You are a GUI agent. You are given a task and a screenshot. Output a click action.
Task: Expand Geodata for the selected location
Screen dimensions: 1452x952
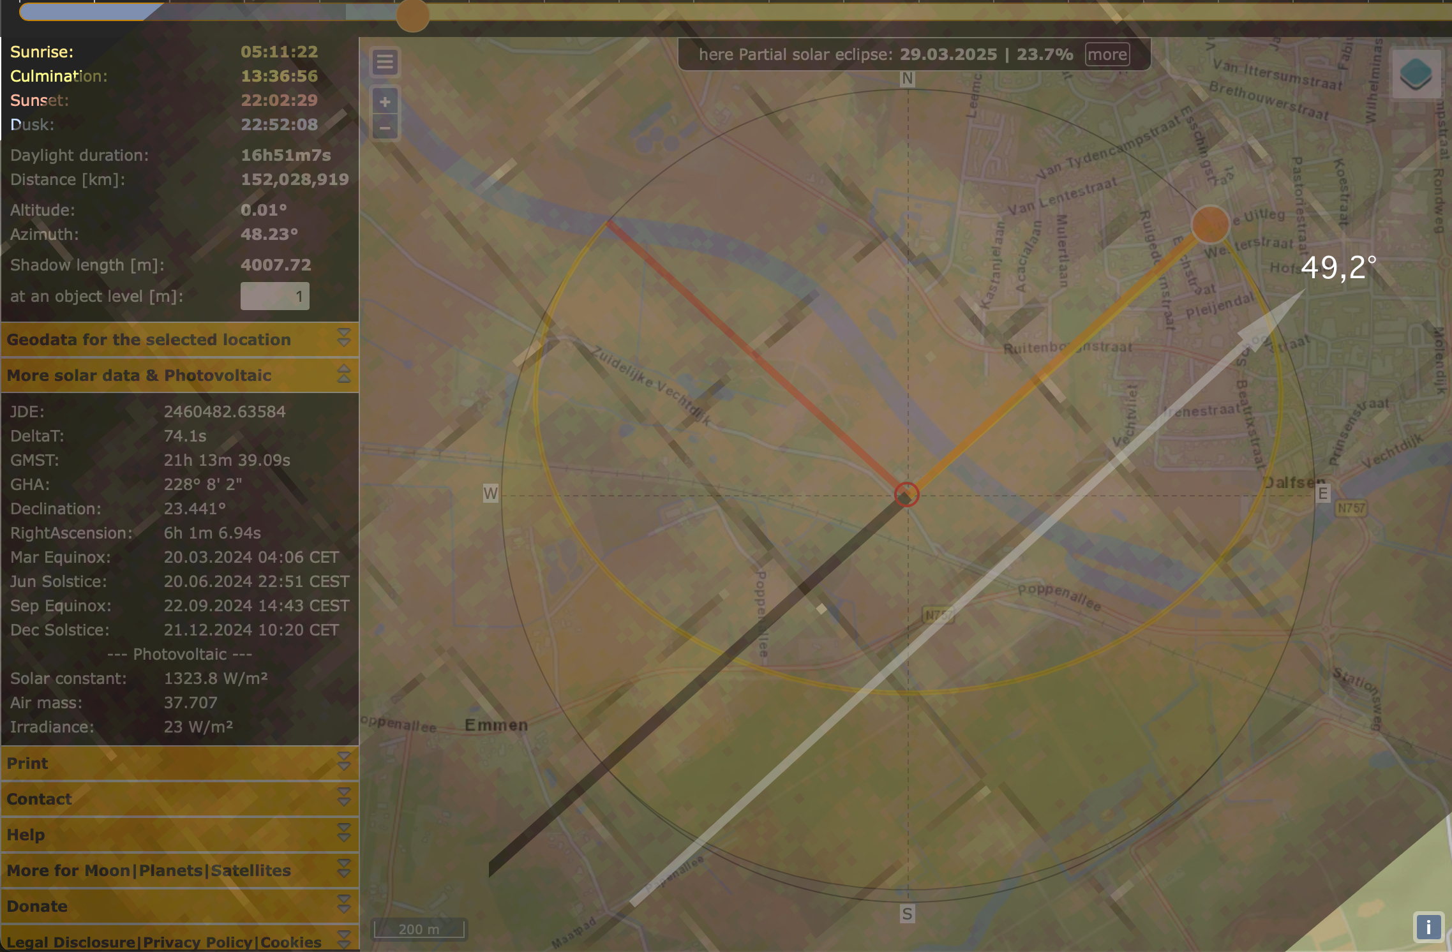click(179, 339)
